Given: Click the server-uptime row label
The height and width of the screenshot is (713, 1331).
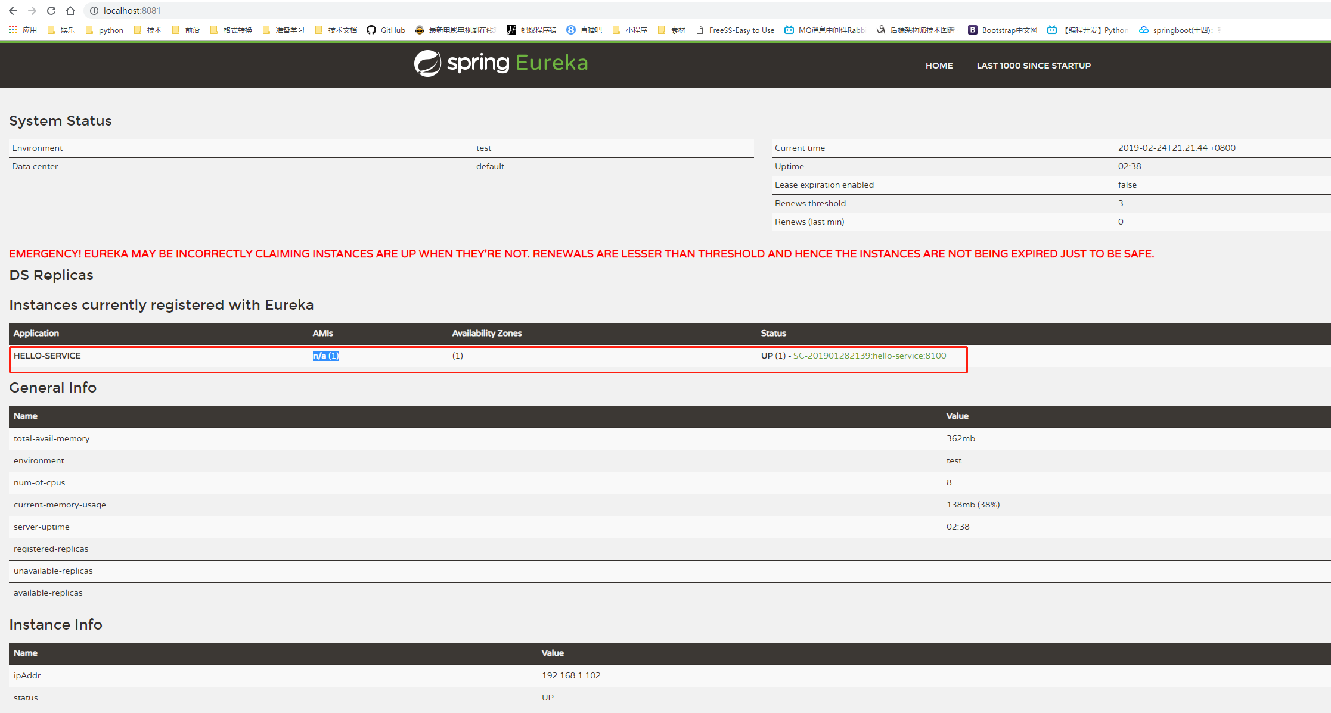Looking at the screenshot, I should (42, 527).
